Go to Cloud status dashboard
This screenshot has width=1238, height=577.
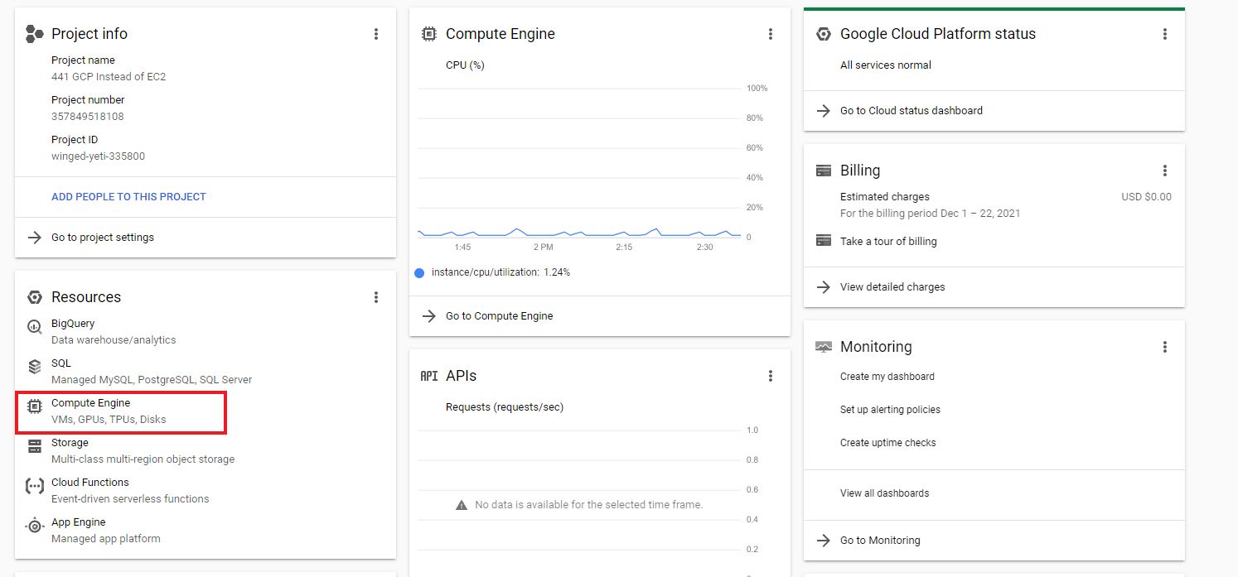click(x=911, y=111)
